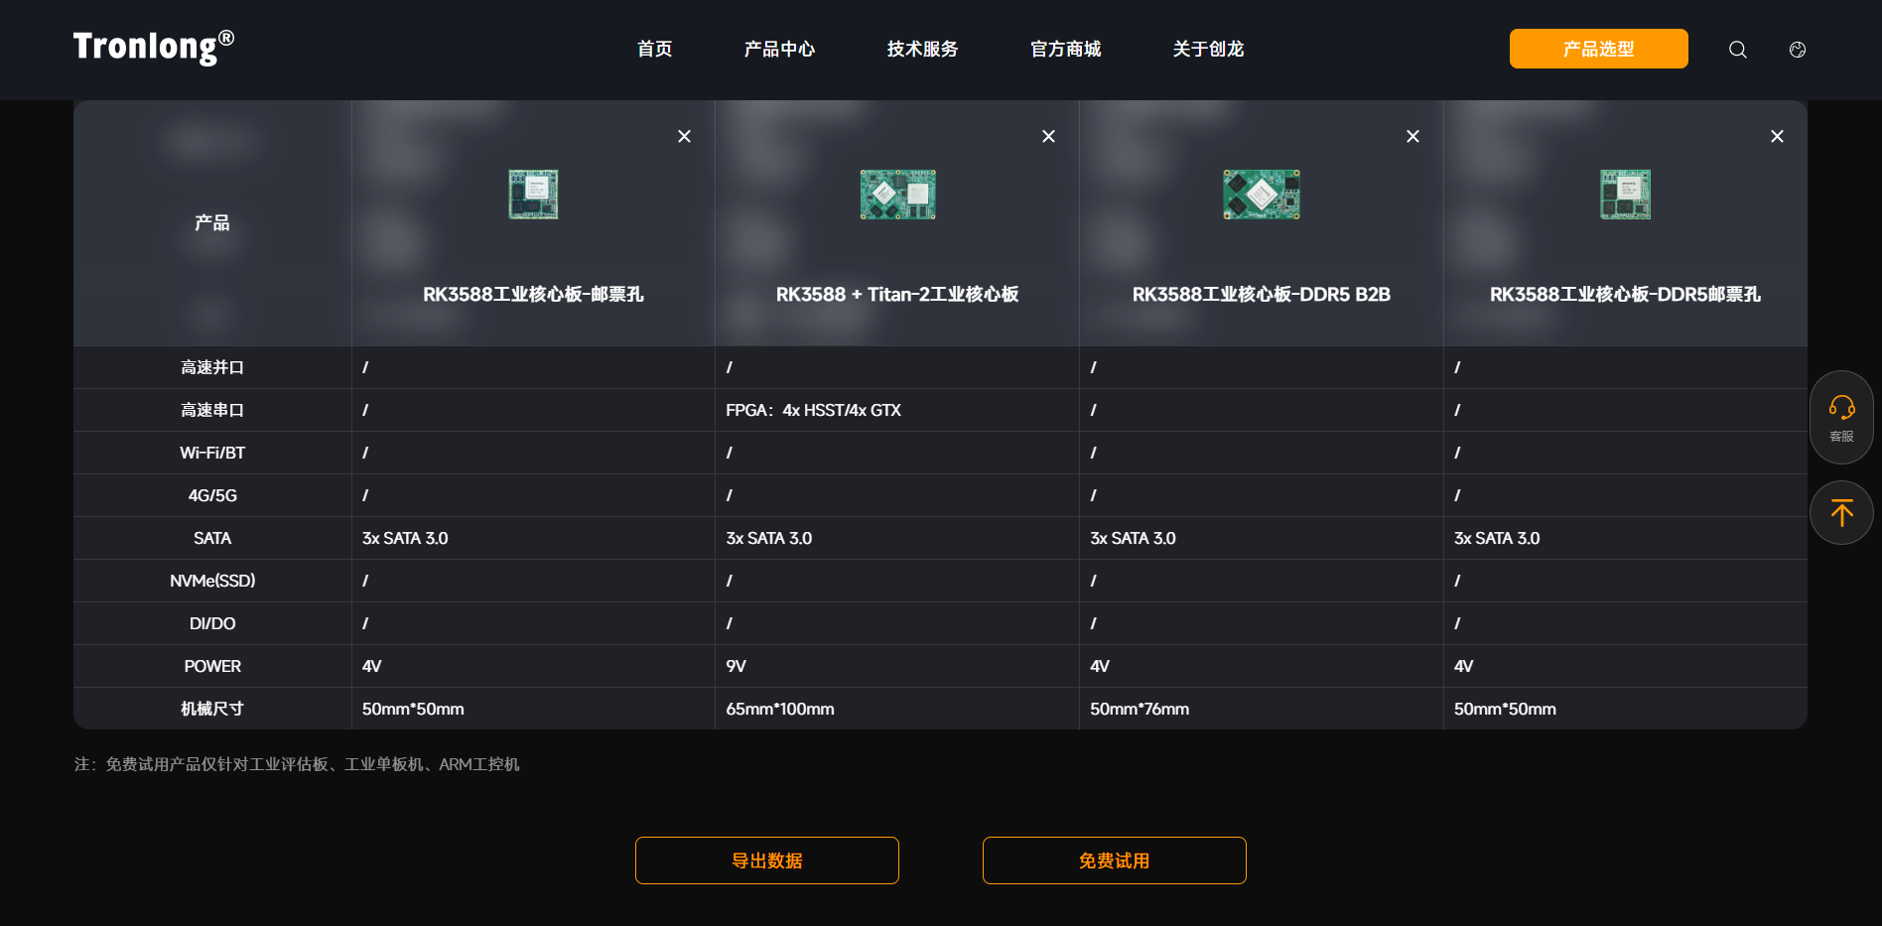Image resolution: width=1882 pixels, height=926 pixels.
Task: Open customer service headset widget
Action: [1841, 417]
